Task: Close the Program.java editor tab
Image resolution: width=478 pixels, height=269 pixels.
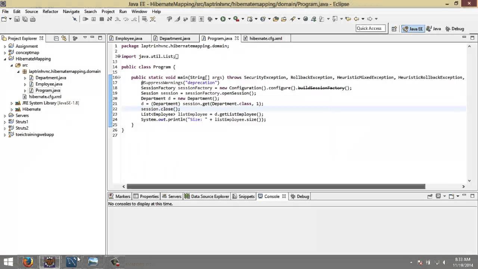Action: coord(236,38)
